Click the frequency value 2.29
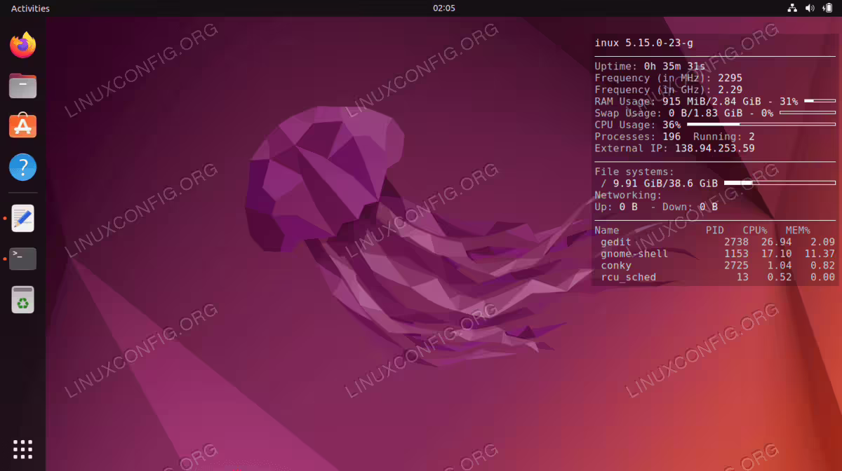Screen dimensions: 842x471 [x=730, y=90]
